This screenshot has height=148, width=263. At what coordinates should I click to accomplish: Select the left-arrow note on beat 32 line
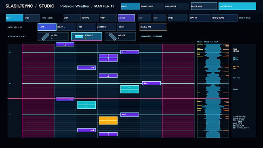point(130,114)
